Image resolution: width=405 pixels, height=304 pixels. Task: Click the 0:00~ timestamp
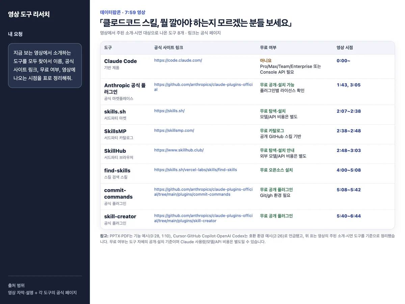[344, 60]
